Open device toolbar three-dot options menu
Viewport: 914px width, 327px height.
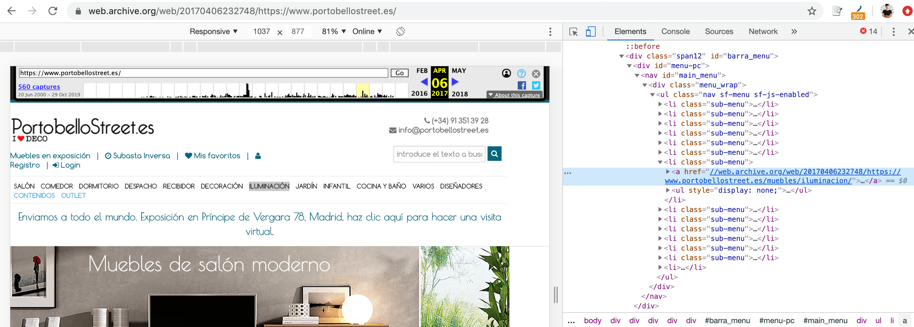550,31
